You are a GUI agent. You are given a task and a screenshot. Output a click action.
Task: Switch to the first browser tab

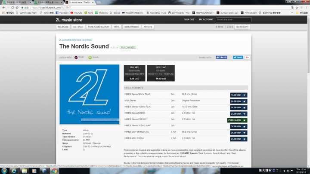[17, 3]
